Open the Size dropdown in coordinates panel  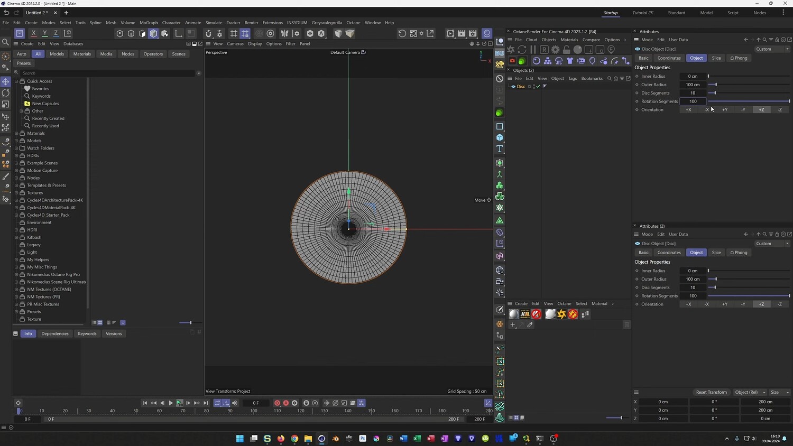click(779, 392)
